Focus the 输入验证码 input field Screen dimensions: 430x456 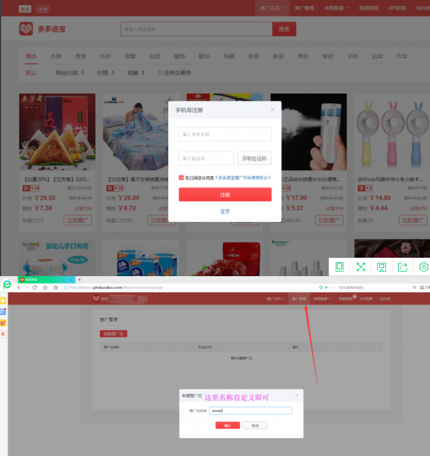206,158
